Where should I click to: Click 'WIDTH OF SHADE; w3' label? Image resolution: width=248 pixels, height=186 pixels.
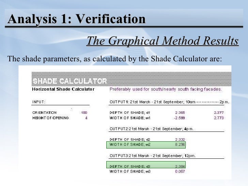pyautogui.click(x=130, y=171)
